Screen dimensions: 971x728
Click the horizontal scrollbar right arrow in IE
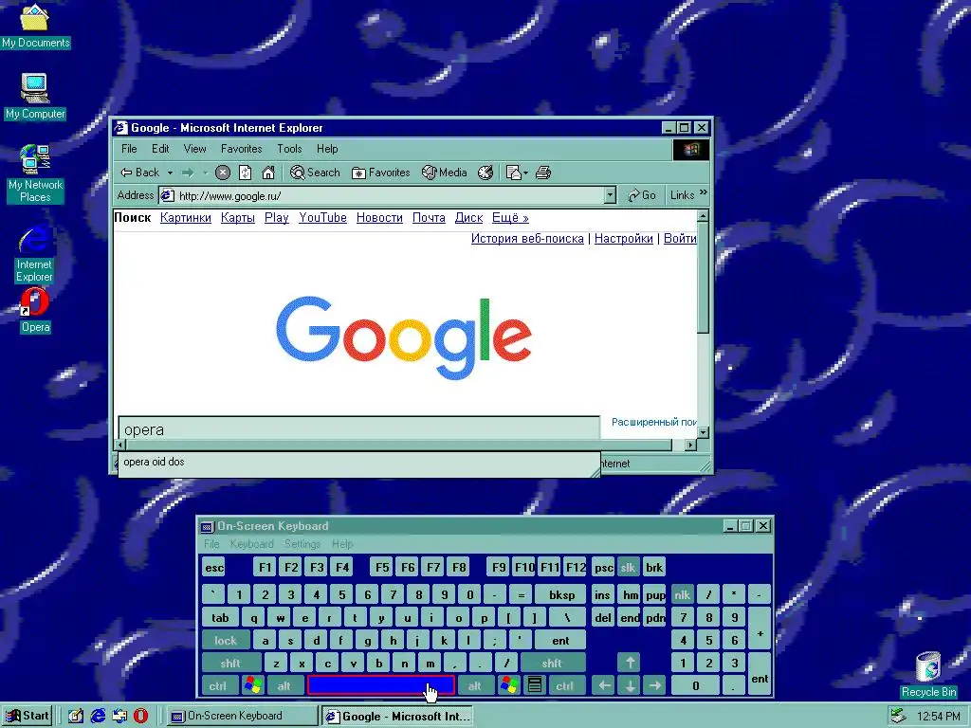pos(690,446)
